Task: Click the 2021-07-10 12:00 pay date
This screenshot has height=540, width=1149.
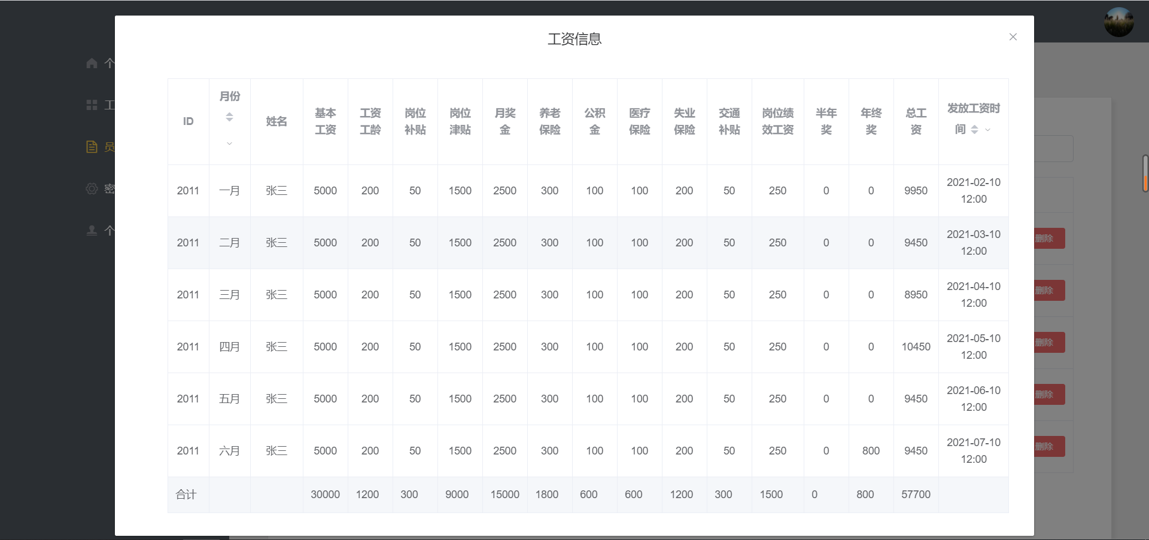Action: coord(974,451)
